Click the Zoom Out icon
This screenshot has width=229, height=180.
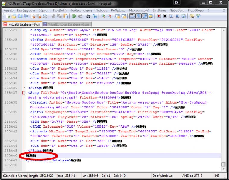[x=109, y=16]
